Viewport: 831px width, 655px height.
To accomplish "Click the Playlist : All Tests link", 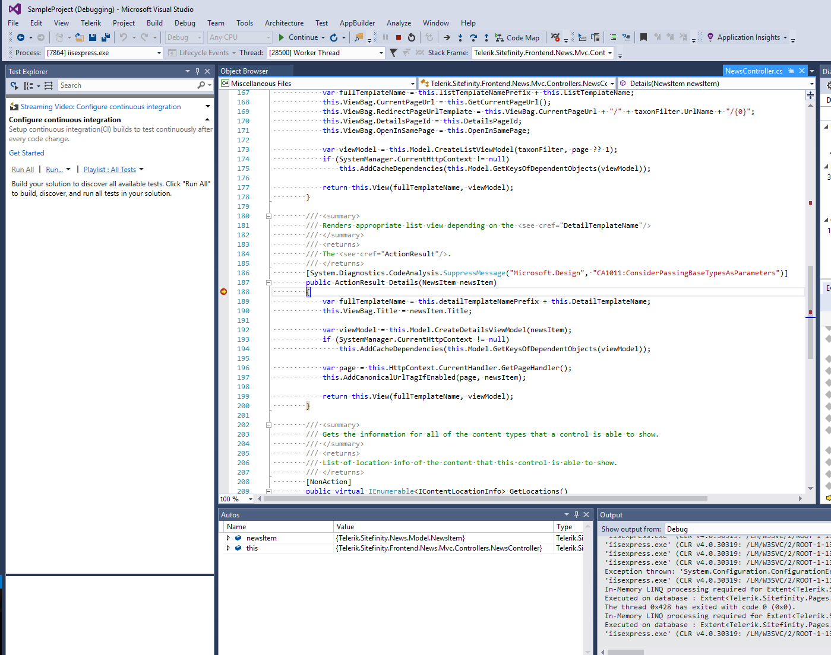I will pos(110,170).
